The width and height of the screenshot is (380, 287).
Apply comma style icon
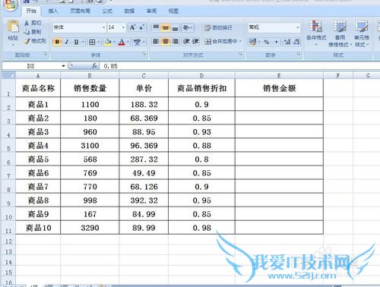(277, 42)
